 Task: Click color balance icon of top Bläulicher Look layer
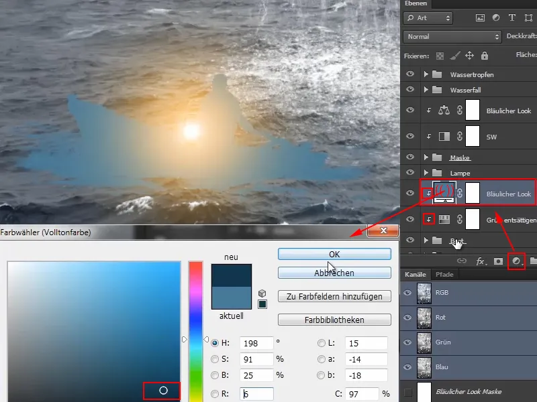tap(444, 110)
